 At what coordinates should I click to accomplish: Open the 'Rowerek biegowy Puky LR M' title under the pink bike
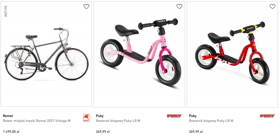pos(118,121)
